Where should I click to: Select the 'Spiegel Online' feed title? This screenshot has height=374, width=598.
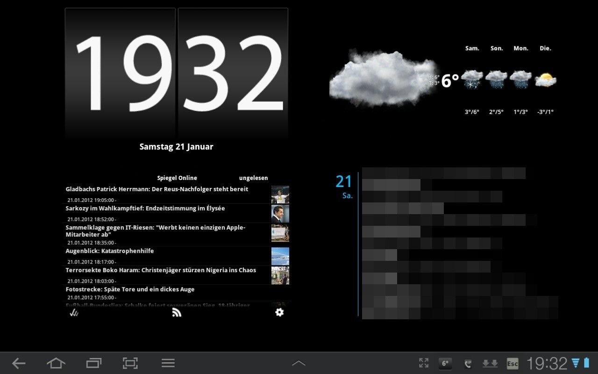coord(177,178)
